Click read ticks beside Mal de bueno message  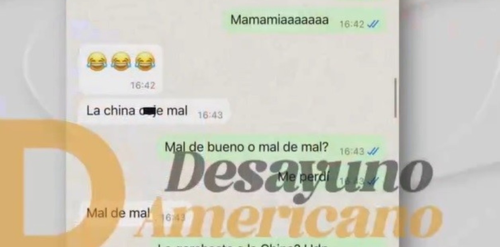pos(373,151)
